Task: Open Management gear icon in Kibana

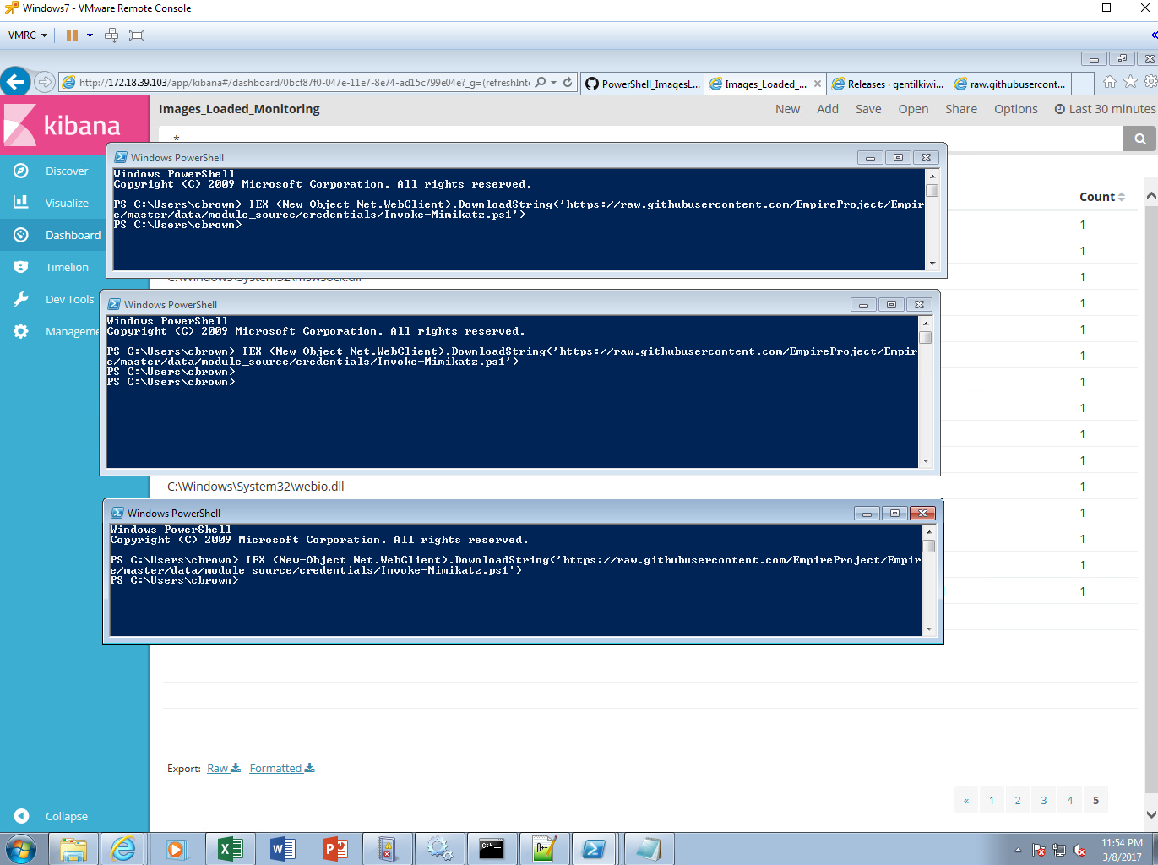Action: click(21, 331)
